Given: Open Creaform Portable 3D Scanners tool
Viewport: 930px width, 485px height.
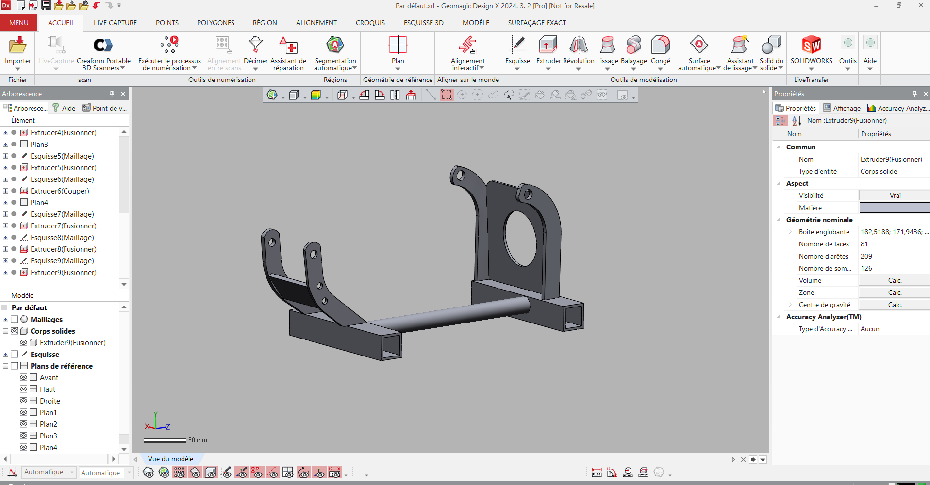Looking at the screenshot, I should (x=103, y=45).
